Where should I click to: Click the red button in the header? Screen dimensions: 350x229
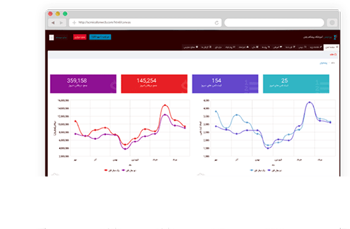(x=79, y=37)
